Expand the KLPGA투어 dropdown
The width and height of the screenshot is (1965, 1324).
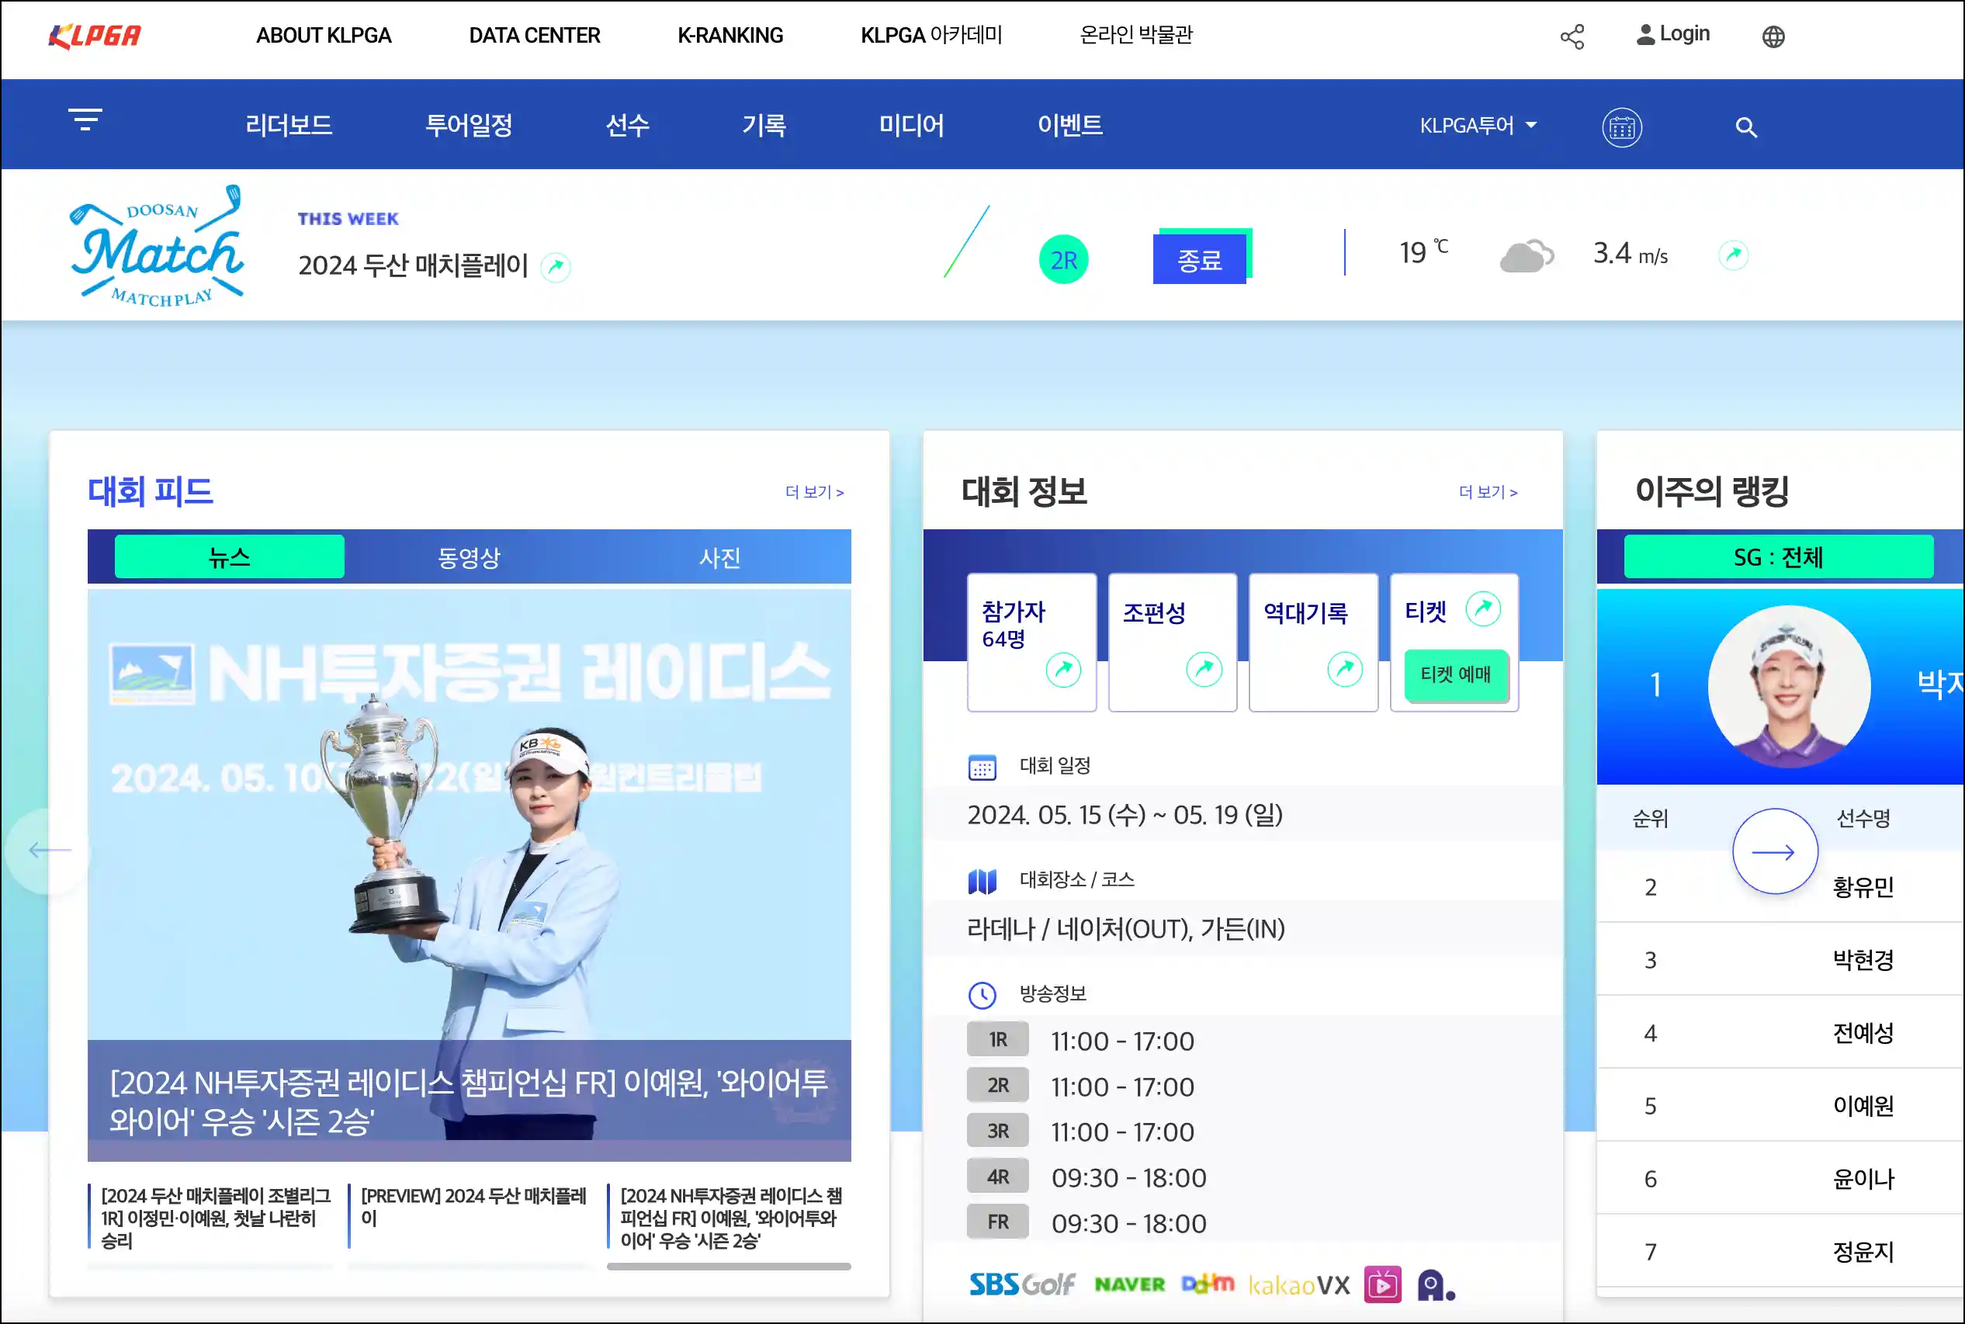(1478, 126)
